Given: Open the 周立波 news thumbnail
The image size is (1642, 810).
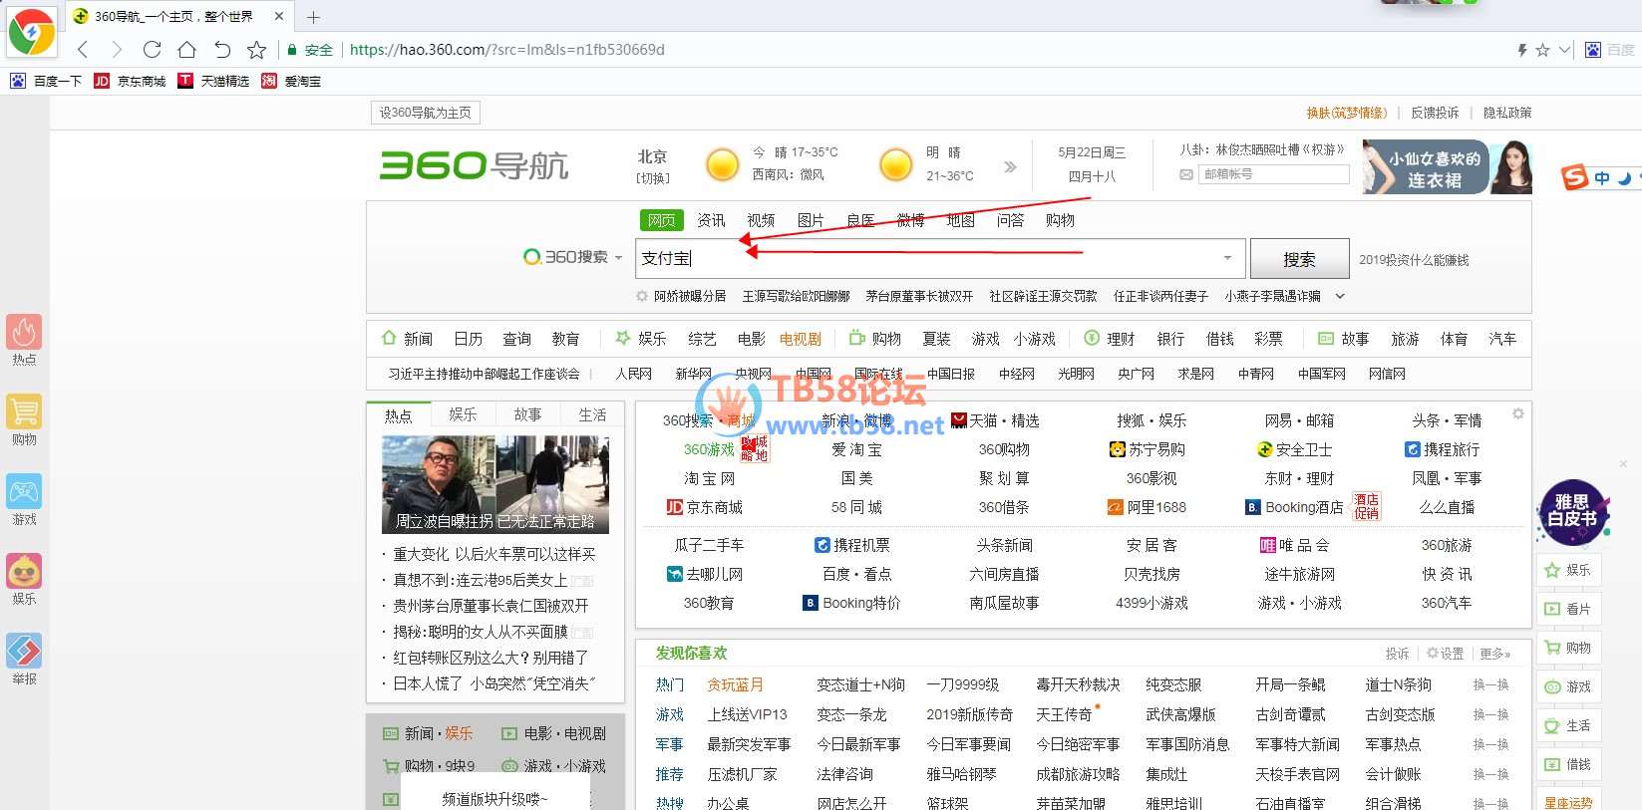Looking at the screenshot, I should click(x=494, y=484).
